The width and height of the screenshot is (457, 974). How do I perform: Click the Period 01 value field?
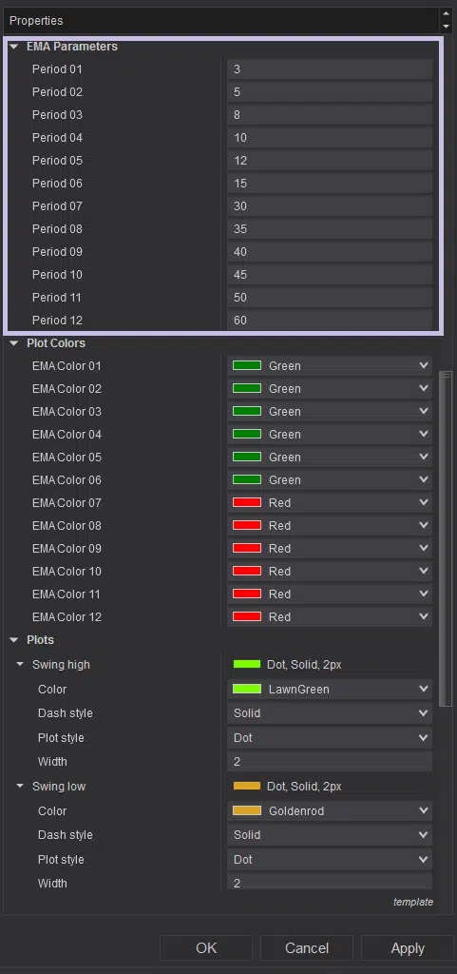330,69
